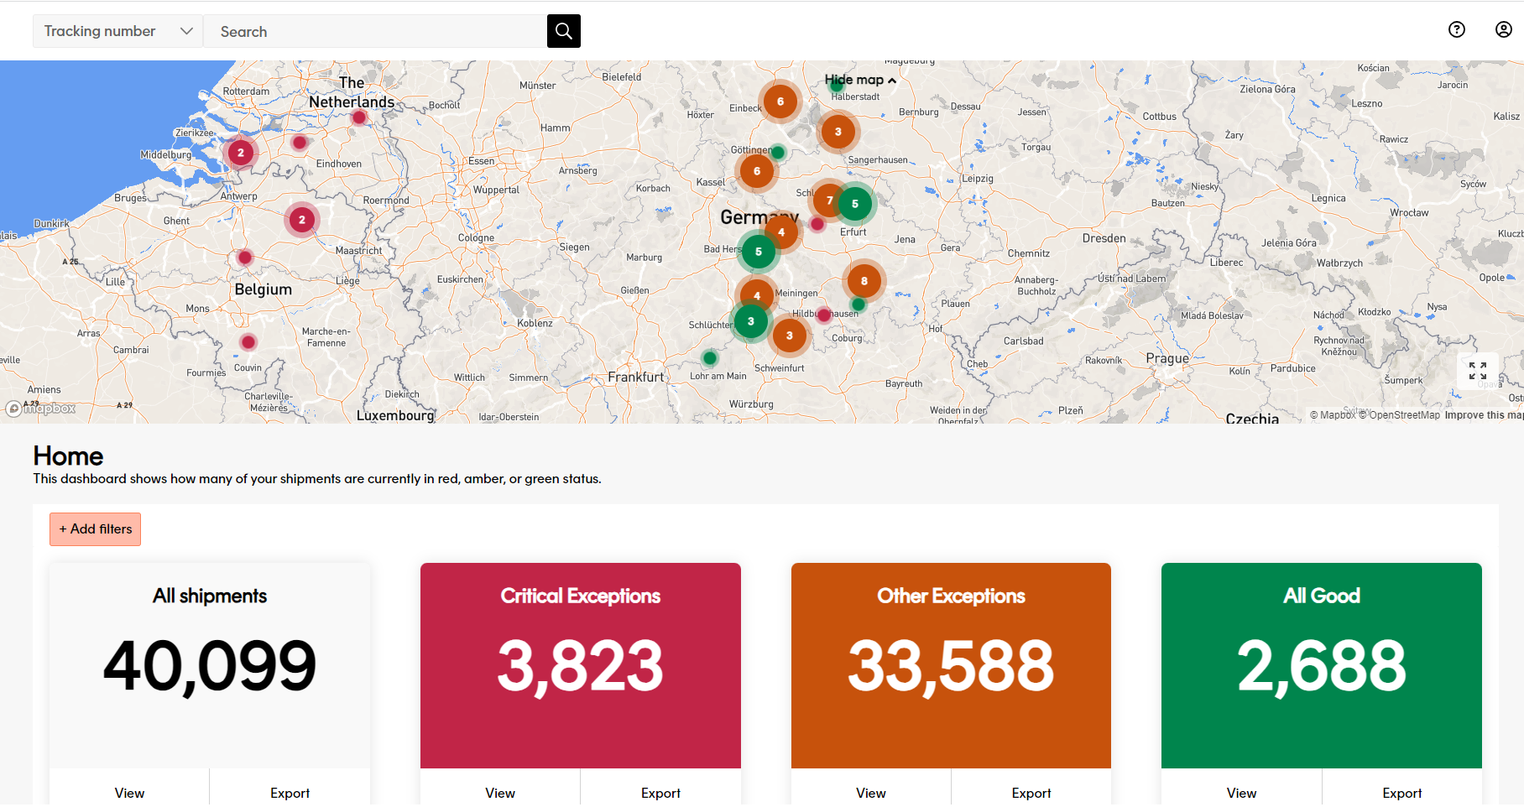
Task: Click the OpenStreetMap attribution link
Action: [x=1400, y=414]
